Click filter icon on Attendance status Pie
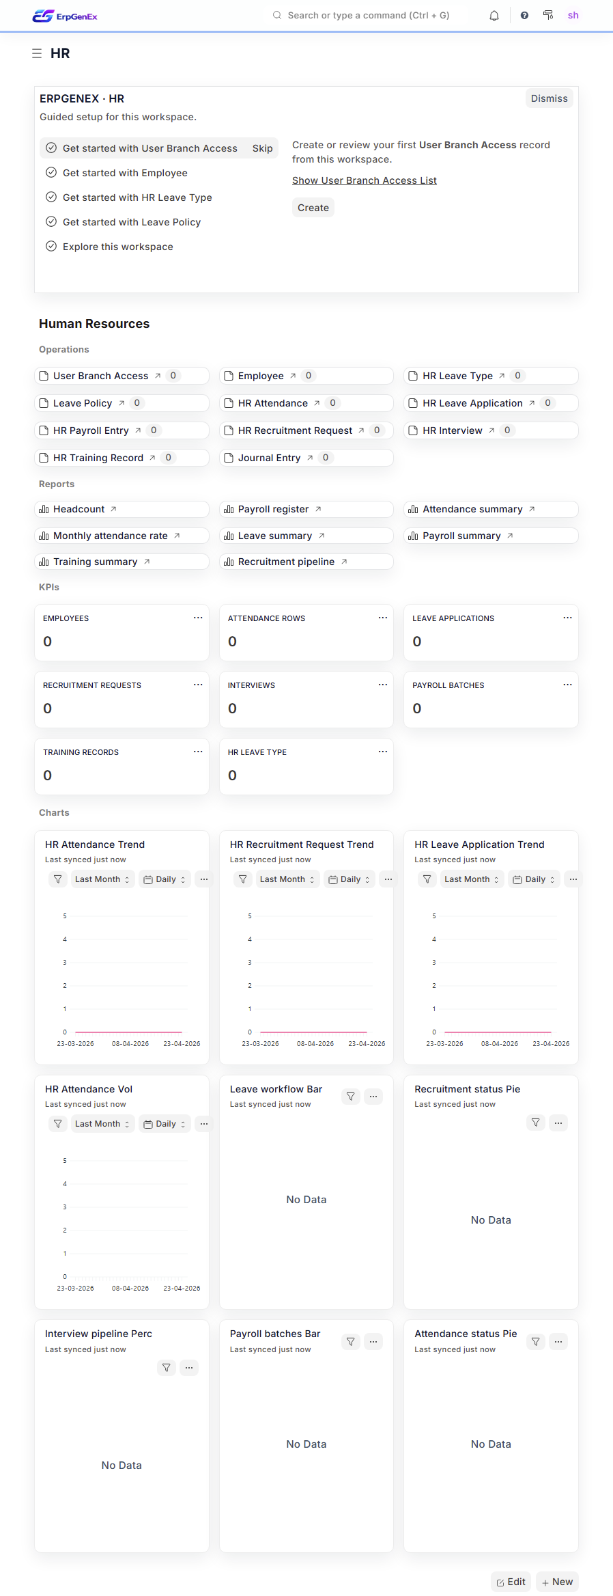 click(536, 1342)
